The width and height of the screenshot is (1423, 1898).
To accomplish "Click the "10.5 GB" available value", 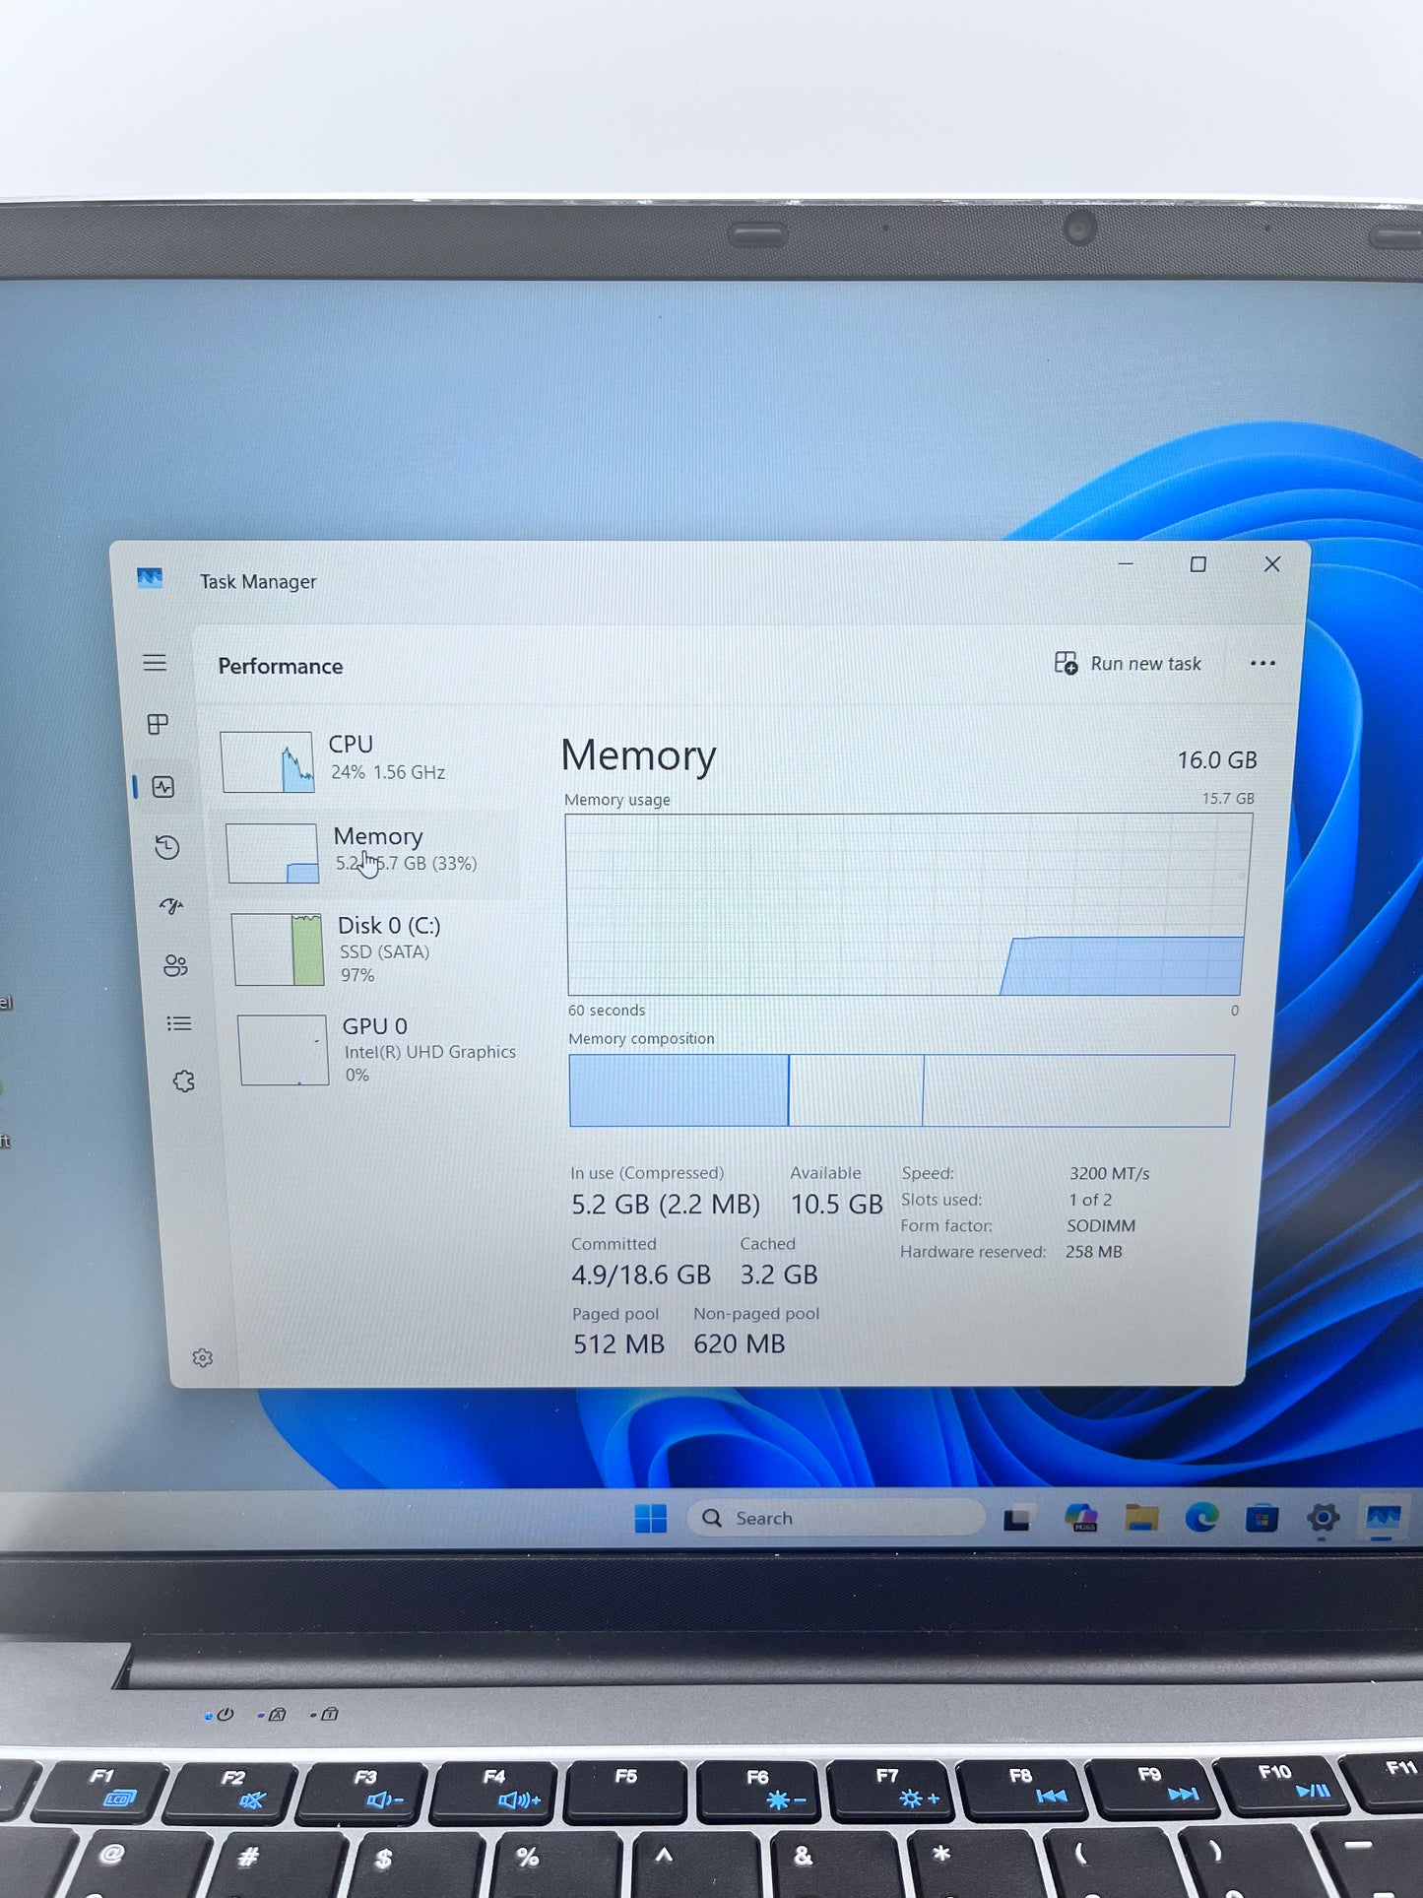I will pos(837,1205).
